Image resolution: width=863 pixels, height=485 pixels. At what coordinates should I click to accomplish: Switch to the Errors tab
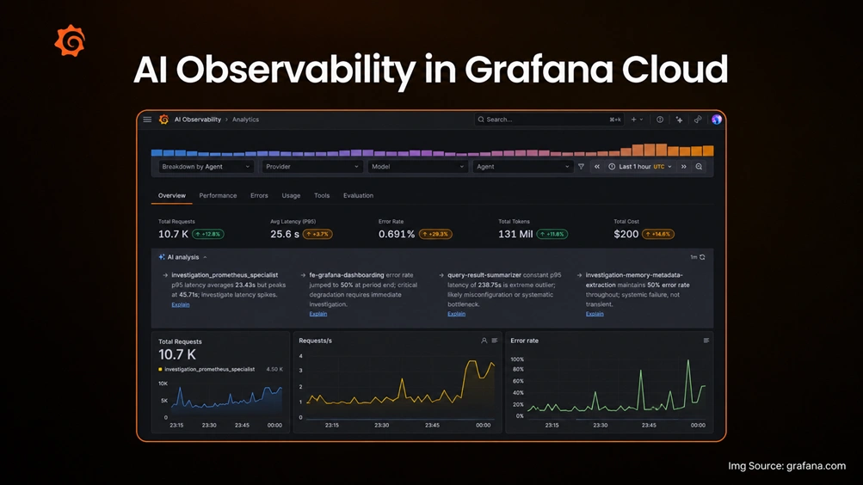click(x=259, y=196)
